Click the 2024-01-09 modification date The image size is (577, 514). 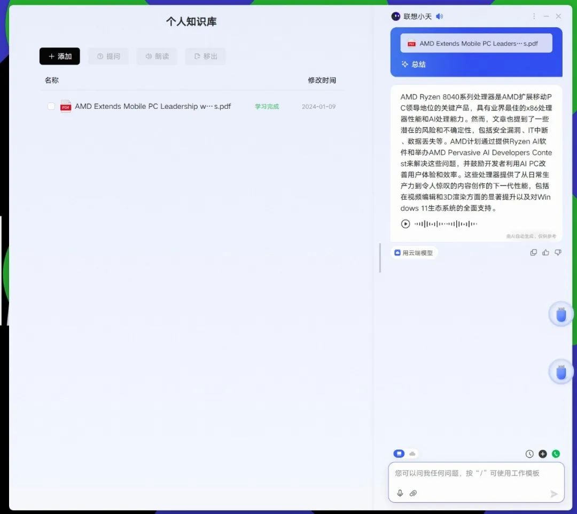[x=318, y=107]
